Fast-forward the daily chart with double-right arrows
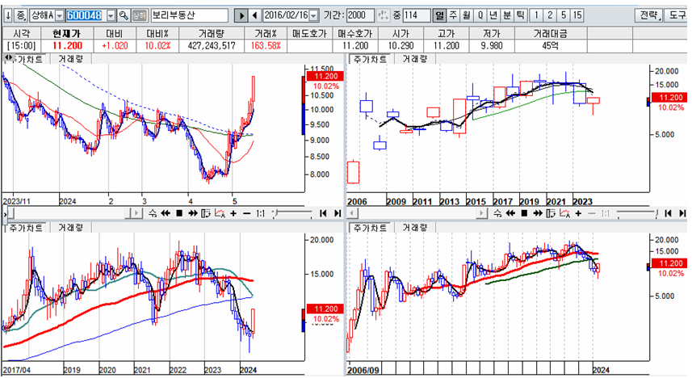The height and width of the screenshot is (378, 692). pyautogui.click(x=192, y=213)
